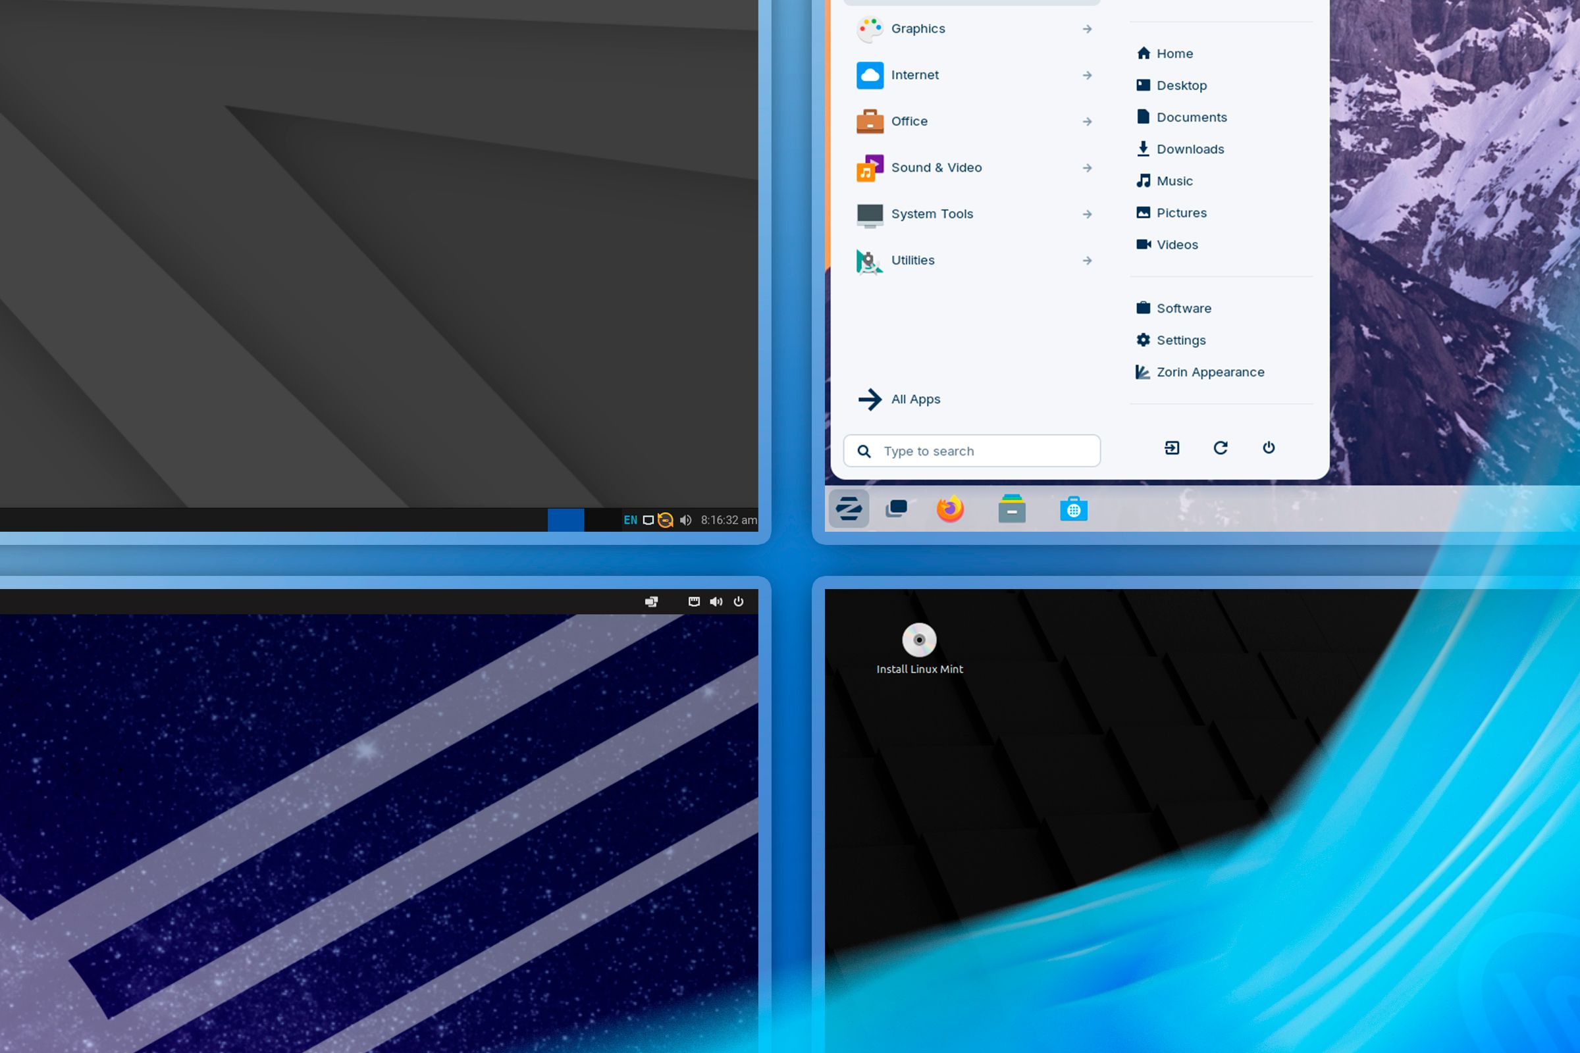Click the keyboard language EN toggle

click(x=629, y=519)
